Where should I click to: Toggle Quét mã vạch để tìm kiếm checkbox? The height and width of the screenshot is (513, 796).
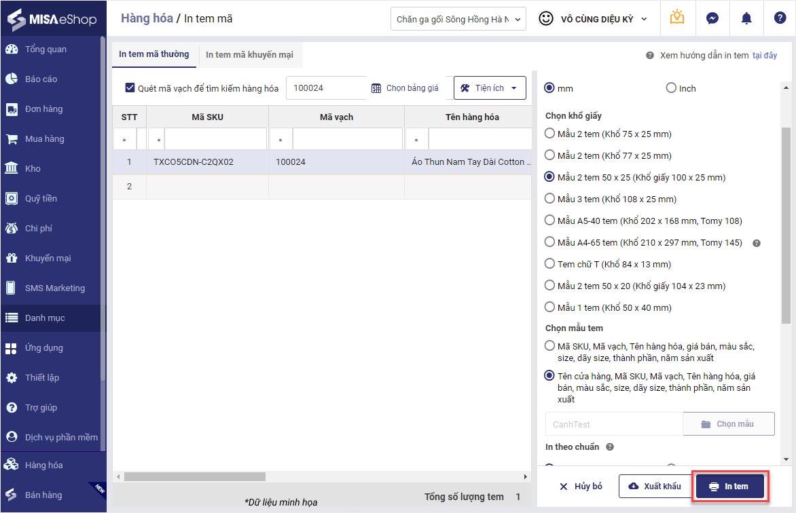[130, 88]
